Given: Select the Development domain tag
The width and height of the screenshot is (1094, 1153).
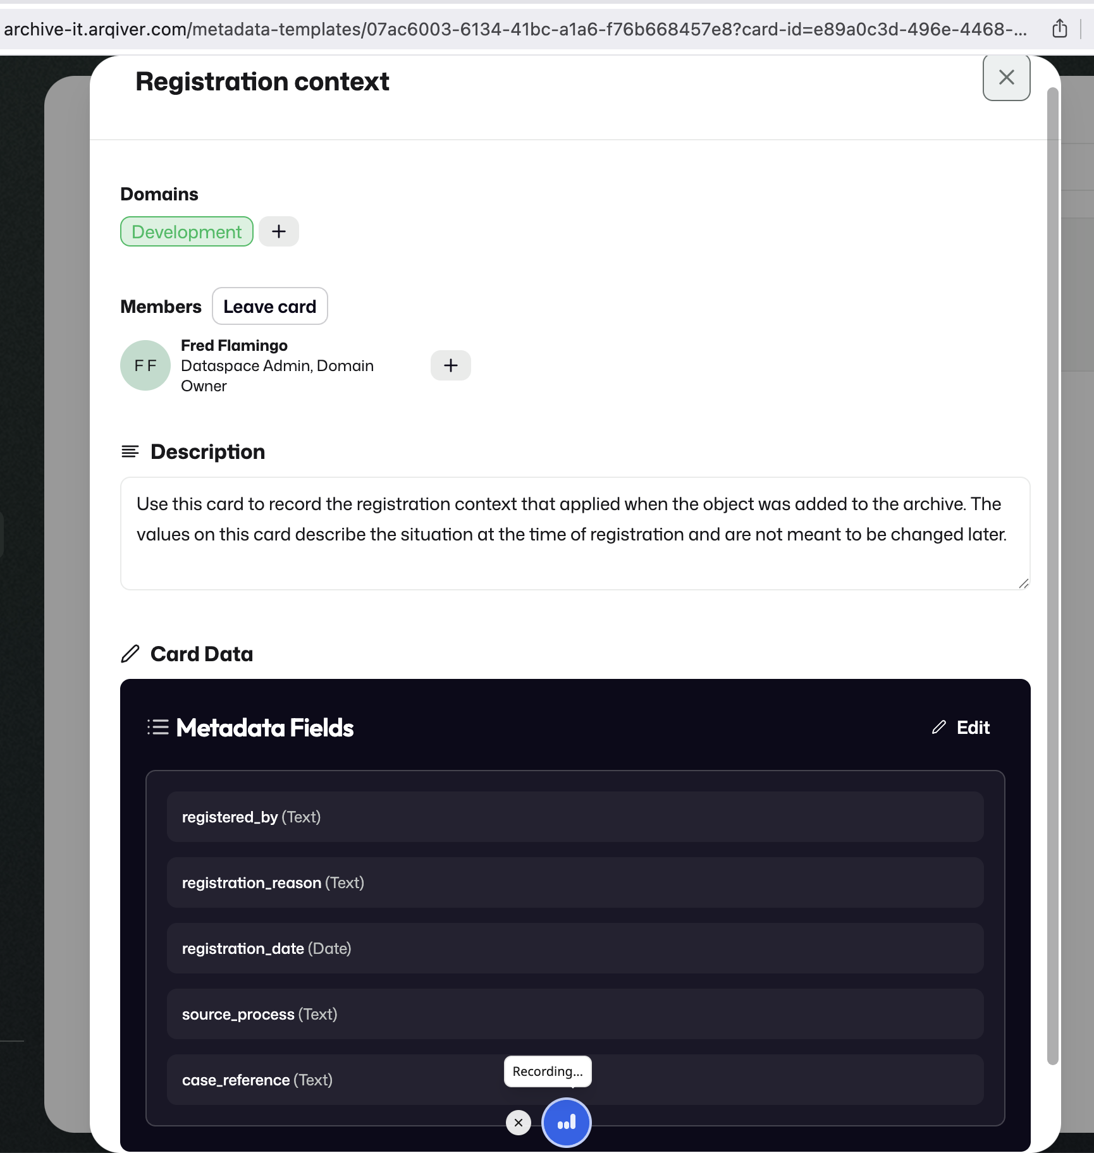Looking at the screenshot, I should tap(187, 231).
